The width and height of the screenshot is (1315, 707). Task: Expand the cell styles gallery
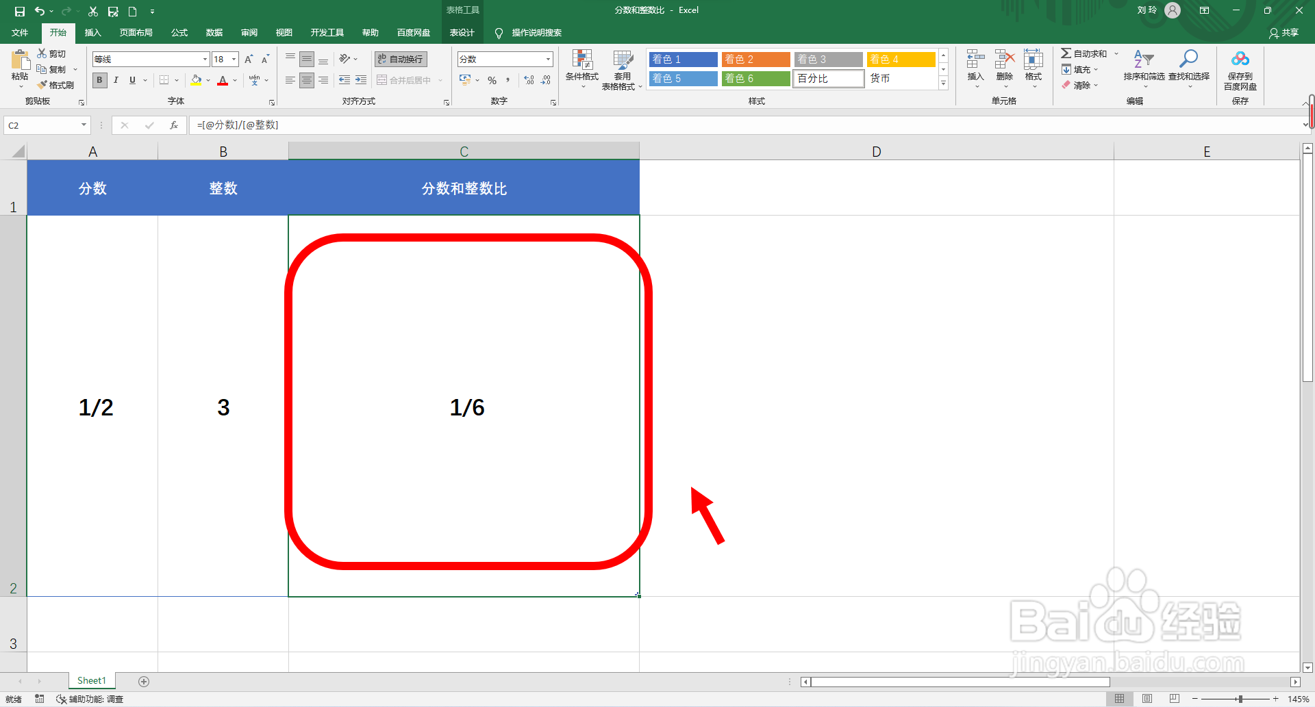tap(943, 83)
